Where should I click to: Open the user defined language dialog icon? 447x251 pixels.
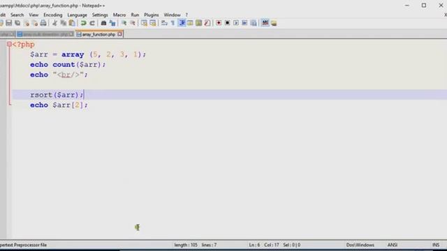coord(190,23)
